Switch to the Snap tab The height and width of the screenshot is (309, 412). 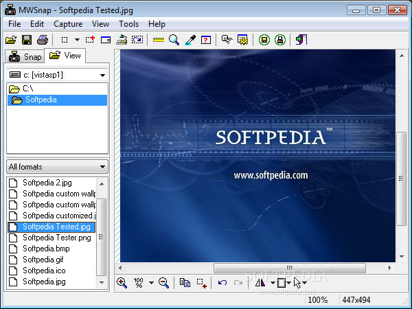tap(25, 56)
